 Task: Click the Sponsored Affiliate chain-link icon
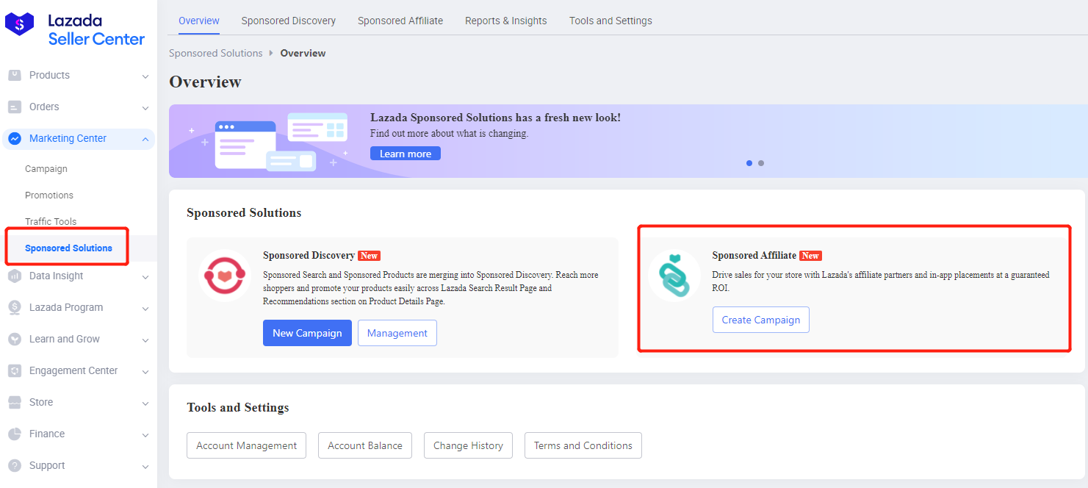tap(674, 276)
